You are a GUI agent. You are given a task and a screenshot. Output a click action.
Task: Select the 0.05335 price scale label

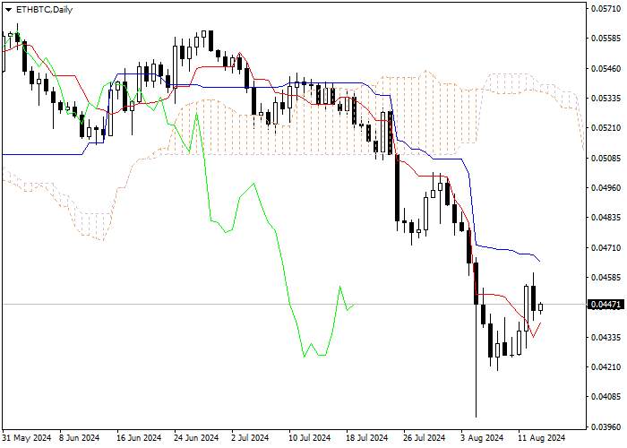606,98
